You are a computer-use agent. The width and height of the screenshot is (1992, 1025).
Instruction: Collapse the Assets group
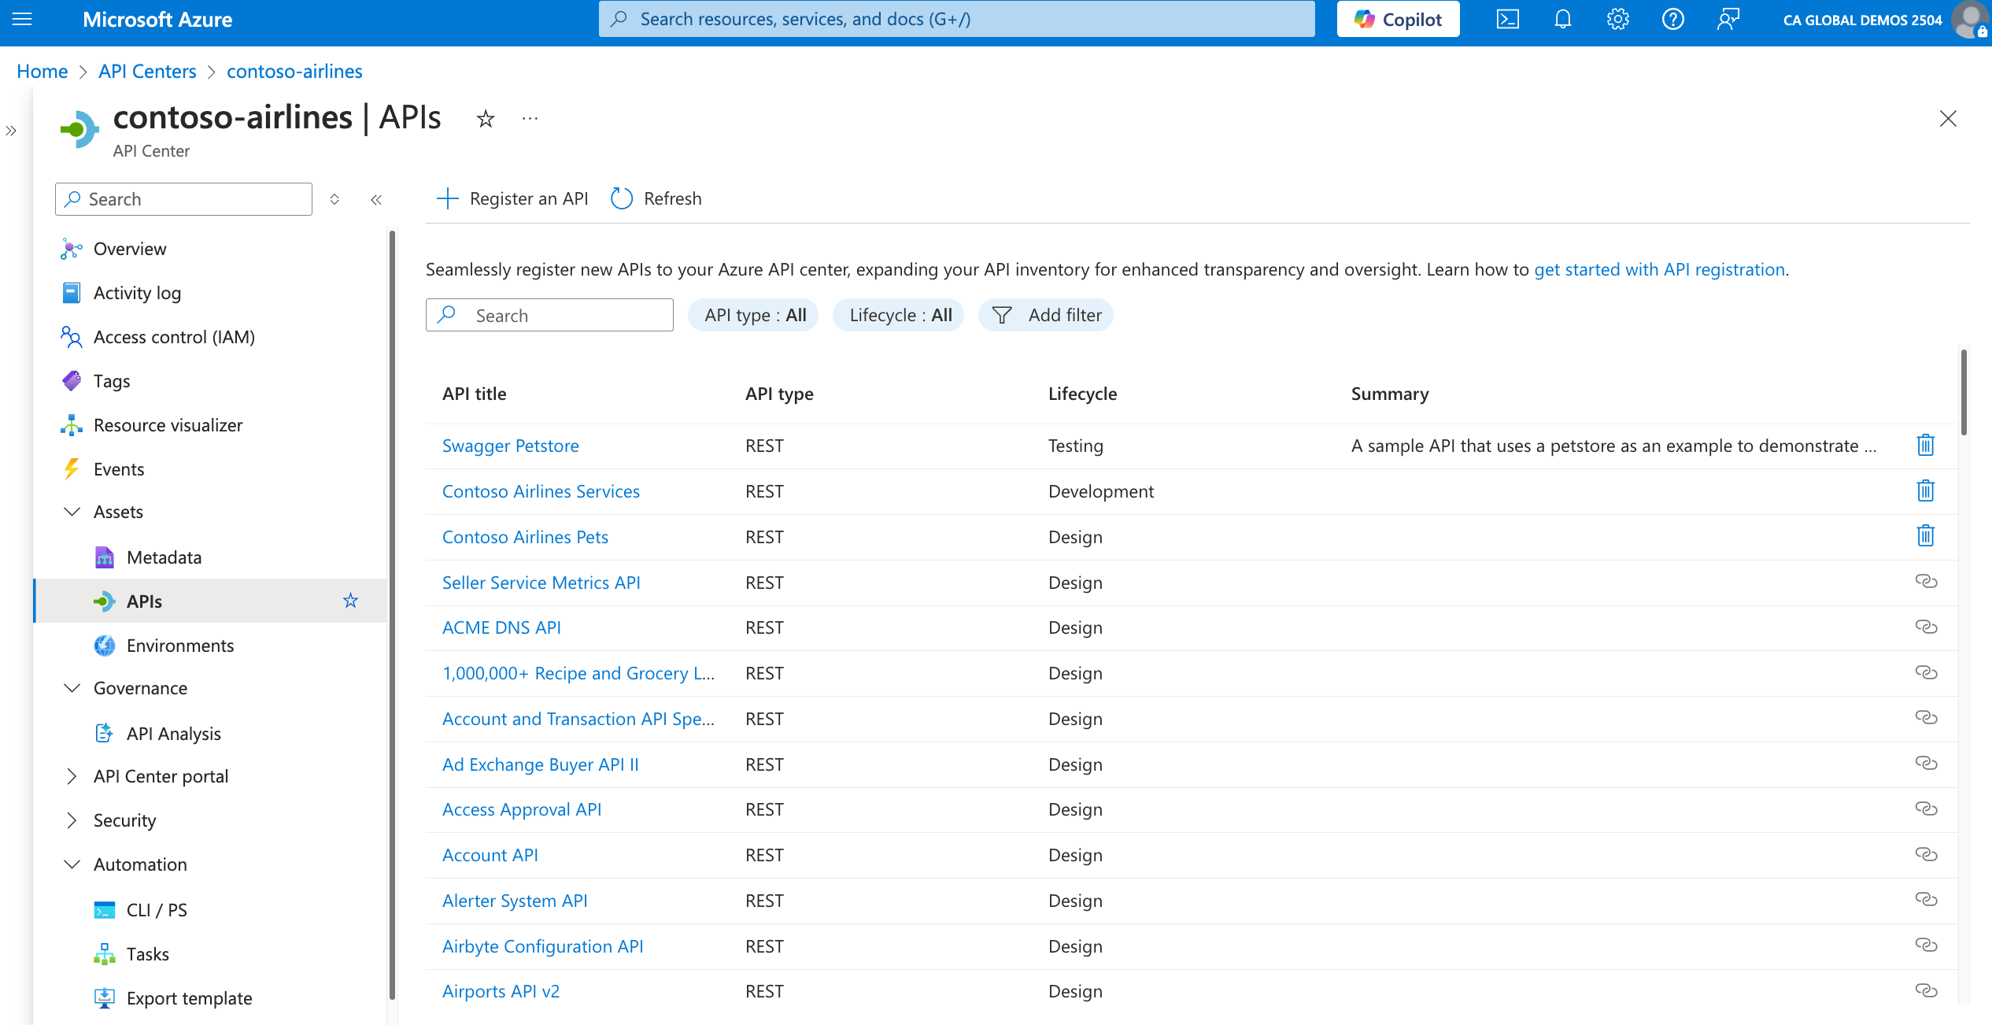coord(72,512)
